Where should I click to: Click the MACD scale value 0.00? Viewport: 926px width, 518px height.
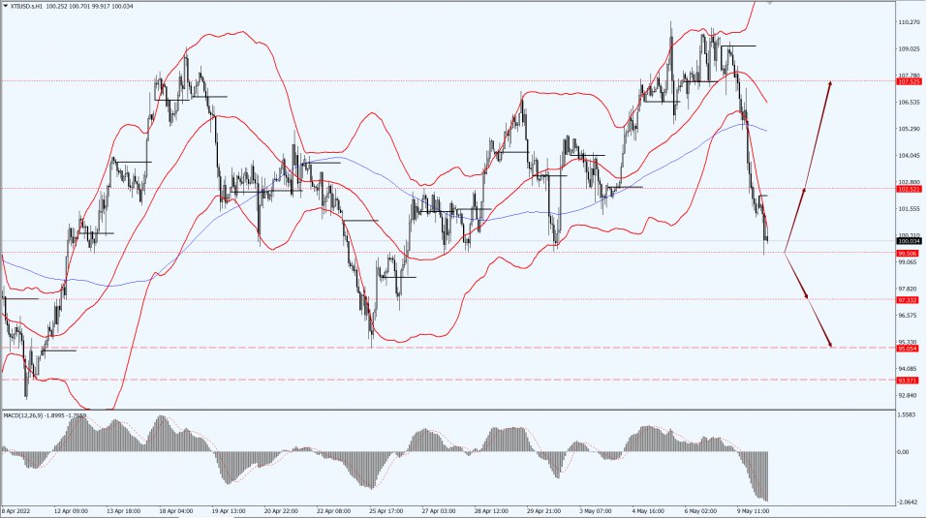click(x=903, y=452)
